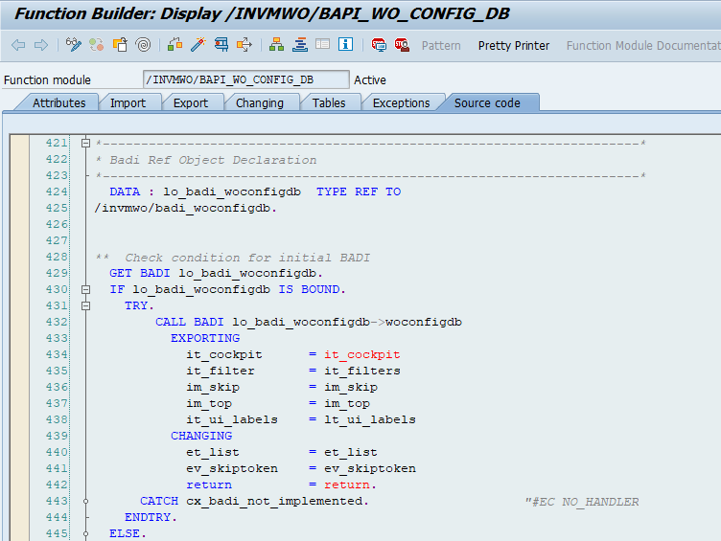This screenshot has width=721, height=541.
Task: Click the Display/Change glasses-and-pencil icon
Action: point(74,45)
